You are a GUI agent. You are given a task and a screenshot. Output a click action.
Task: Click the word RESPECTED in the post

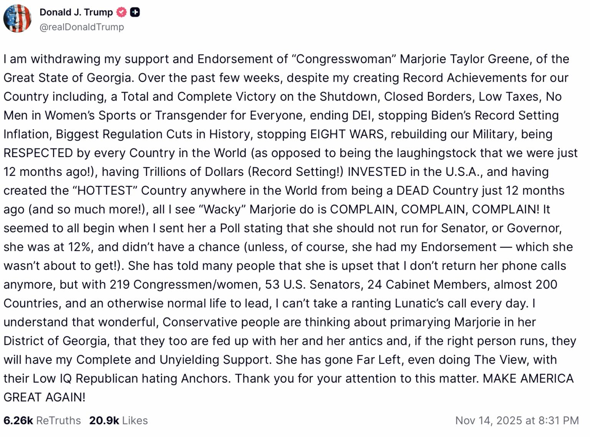click(x=38, y=153)
